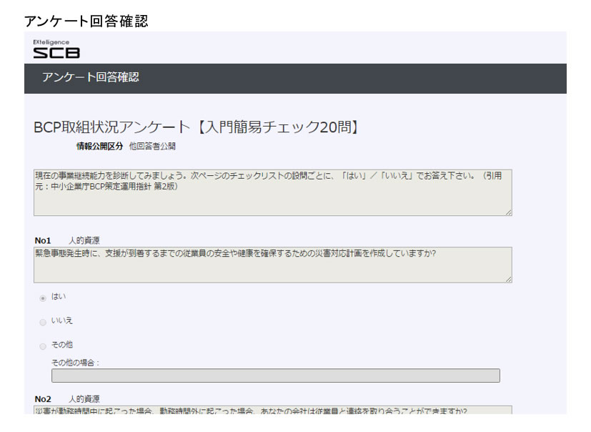Click the top page title 'アンケート回答確認'
Image resolution: width=591 pixels, height=432 pixels.
[x=86, y=21]
